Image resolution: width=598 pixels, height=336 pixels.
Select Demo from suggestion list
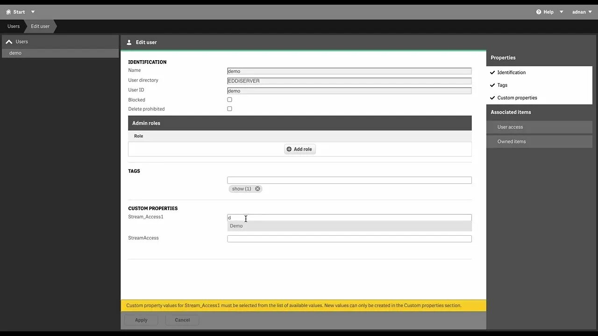(349, 226)
